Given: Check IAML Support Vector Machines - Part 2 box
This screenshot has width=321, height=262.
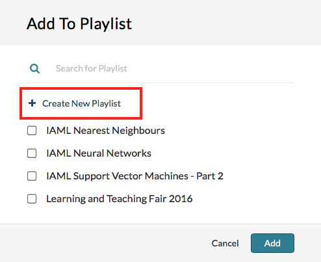Looking at the screenshot, I should coord(32,176).
